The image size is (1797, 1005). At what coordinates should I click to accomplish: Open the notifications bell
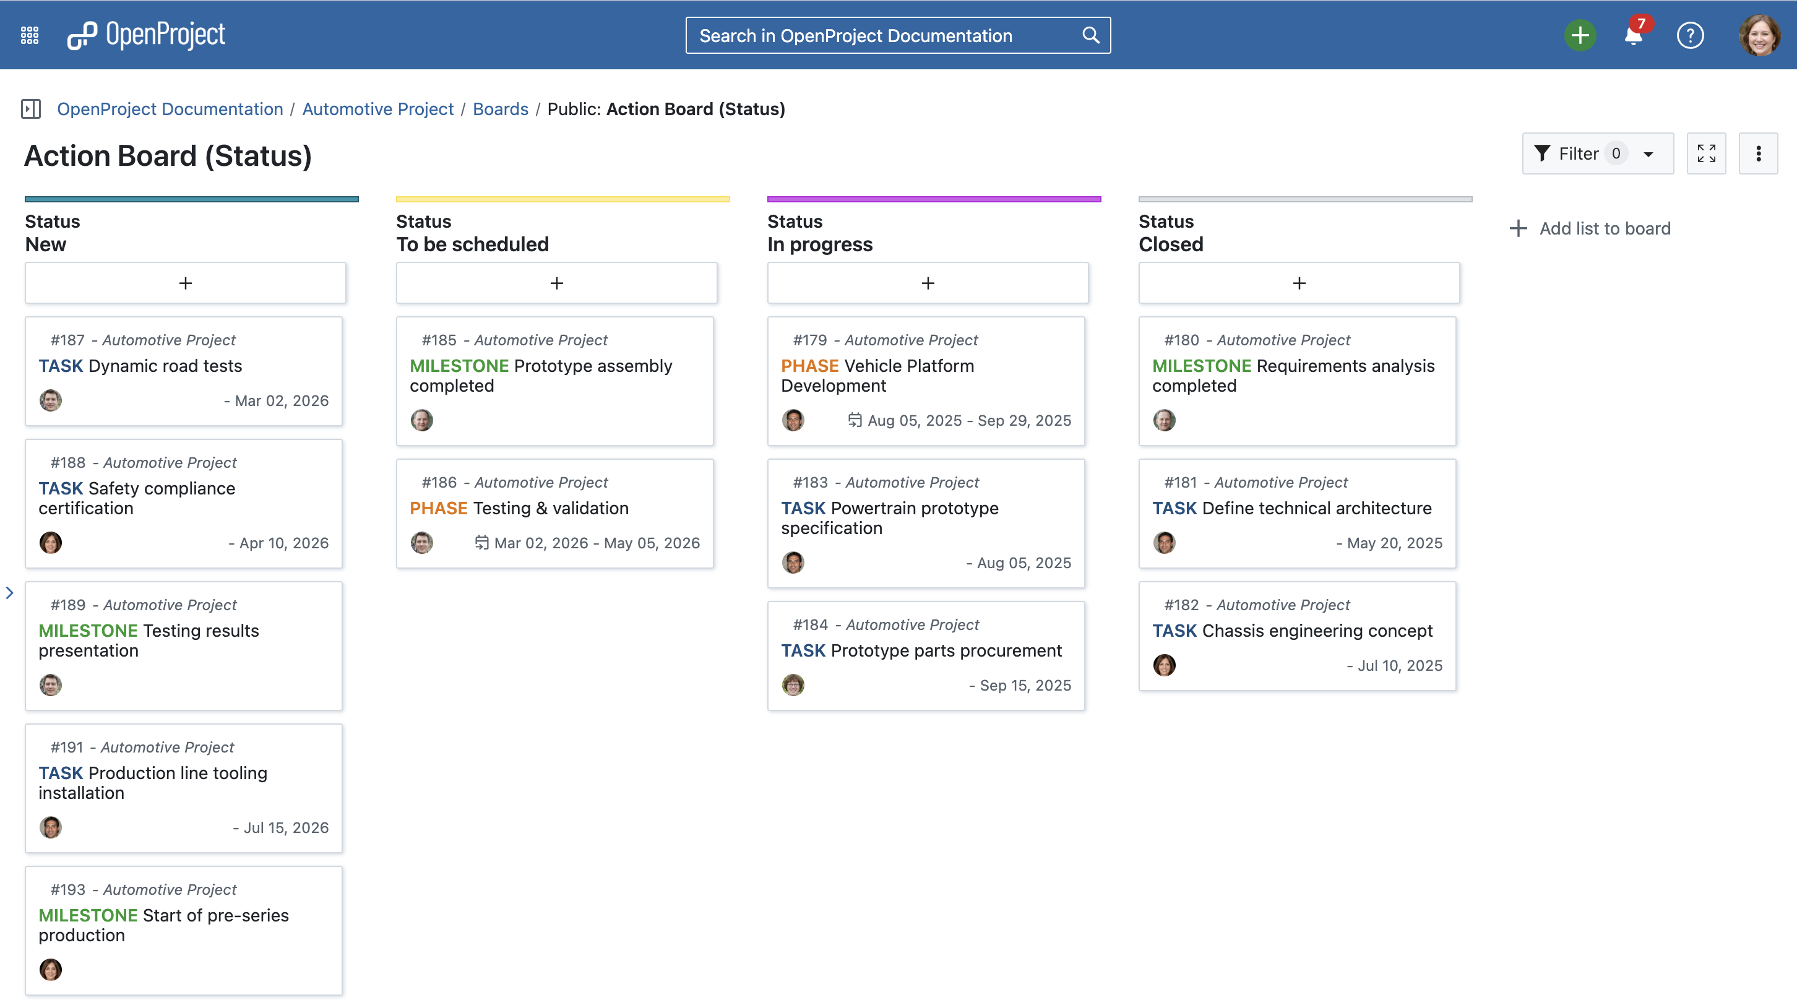pyautogui.click(x=1632, y=35)
